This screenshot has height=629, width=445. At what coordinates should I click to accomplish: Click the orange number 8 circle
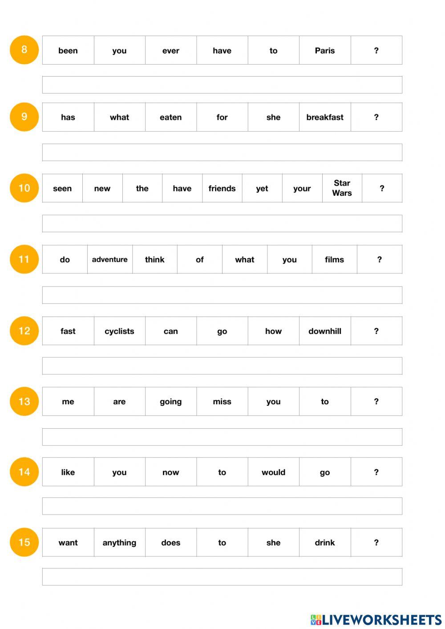(24, 50)
